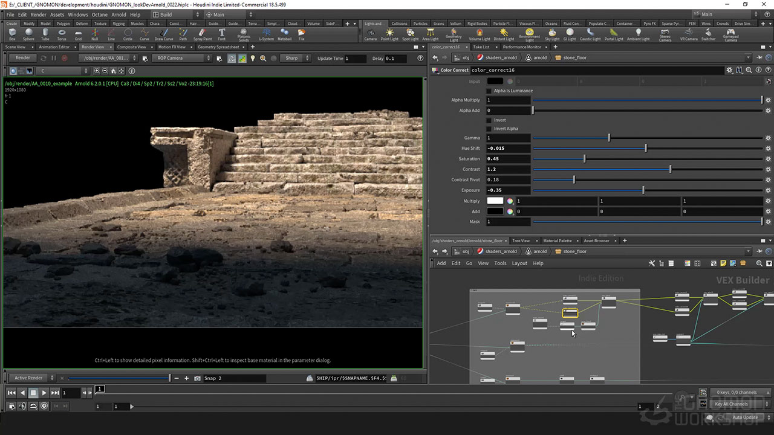774x435 pixels.
Task: Open the Sharp filter dropdown
Action: pyautogui.click(x=296, y=58)
